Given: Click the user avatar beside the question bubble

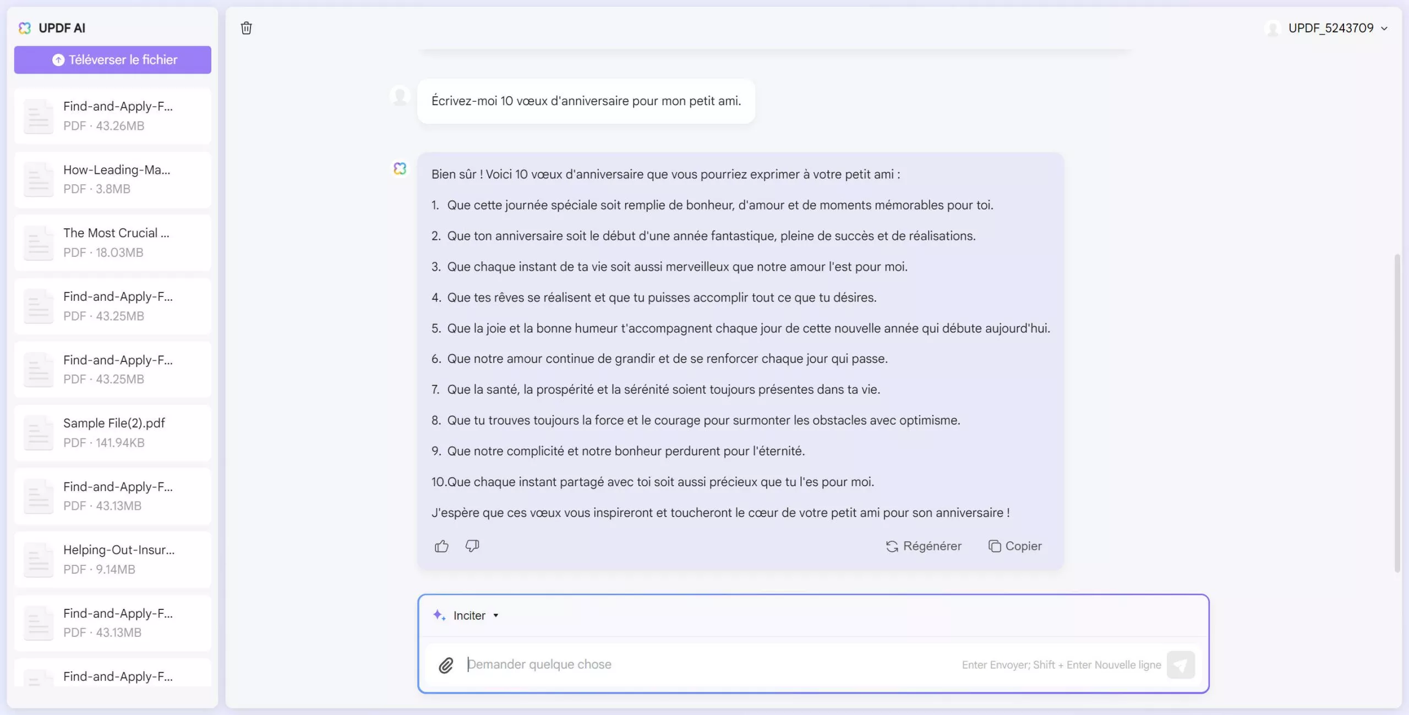Looking at the screenshot, I should (x=400, y=96).
